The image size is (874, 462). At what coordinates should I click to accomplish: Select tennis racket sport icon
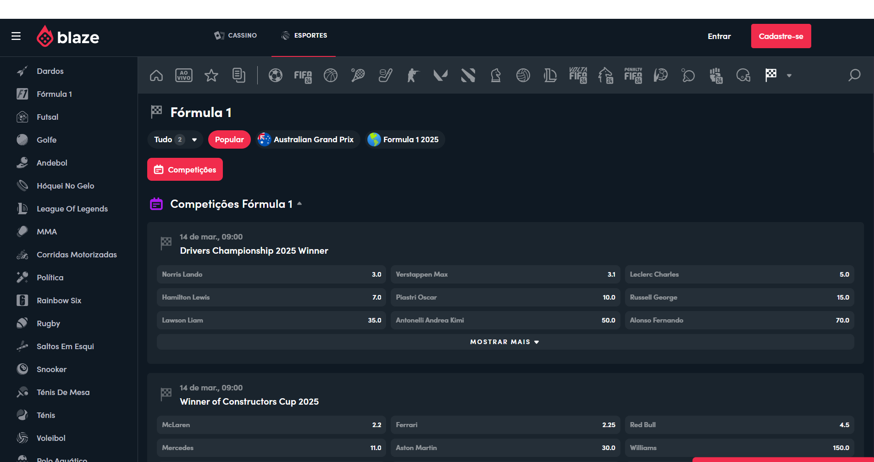point(358,75)
